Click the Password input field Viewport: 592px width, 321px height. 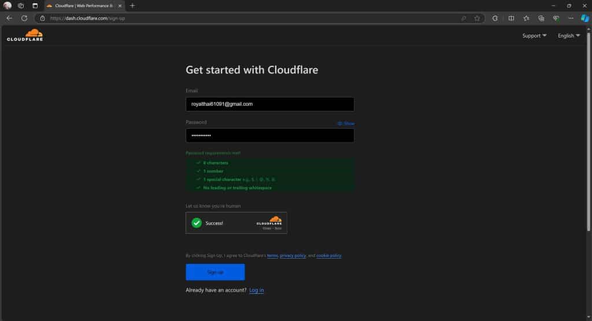270,136
